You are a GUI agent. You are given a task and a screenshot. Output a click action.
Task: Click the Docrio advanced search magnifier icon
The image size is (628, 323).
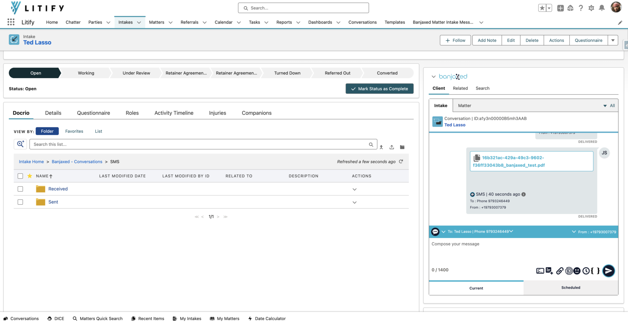coord(20,144)
